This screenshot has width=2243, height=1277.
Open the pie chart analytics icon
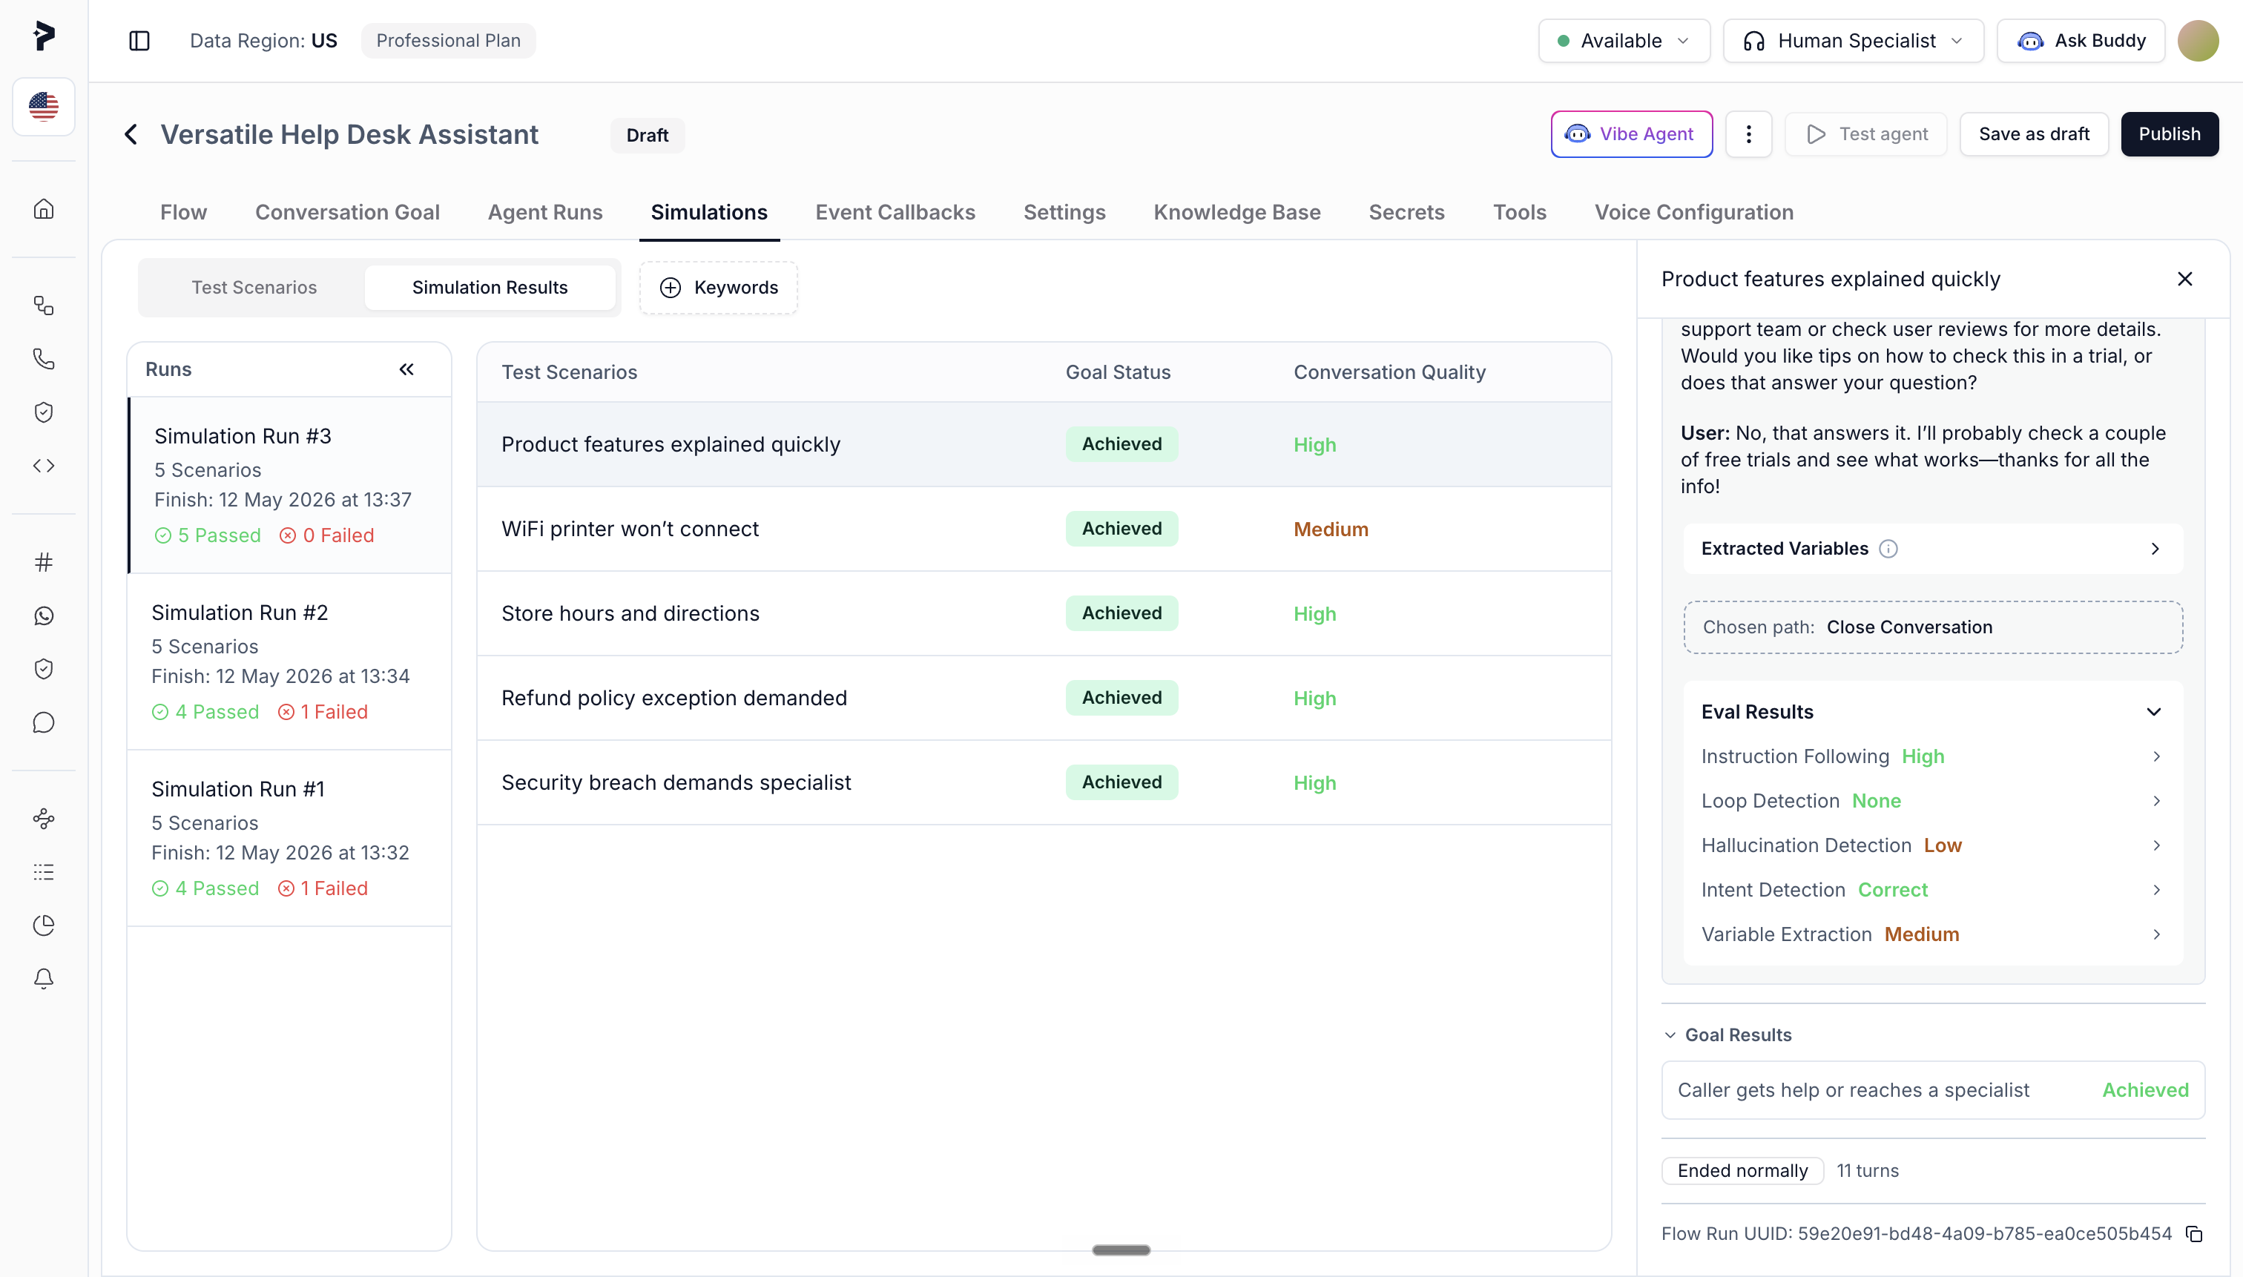(43, 925)
